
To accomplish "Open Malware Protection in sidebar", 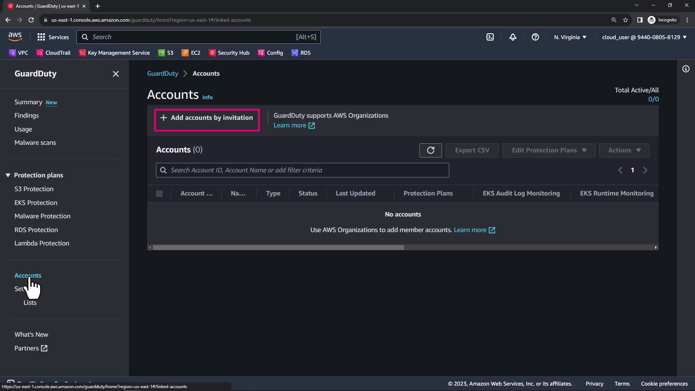I will [42, 216].
